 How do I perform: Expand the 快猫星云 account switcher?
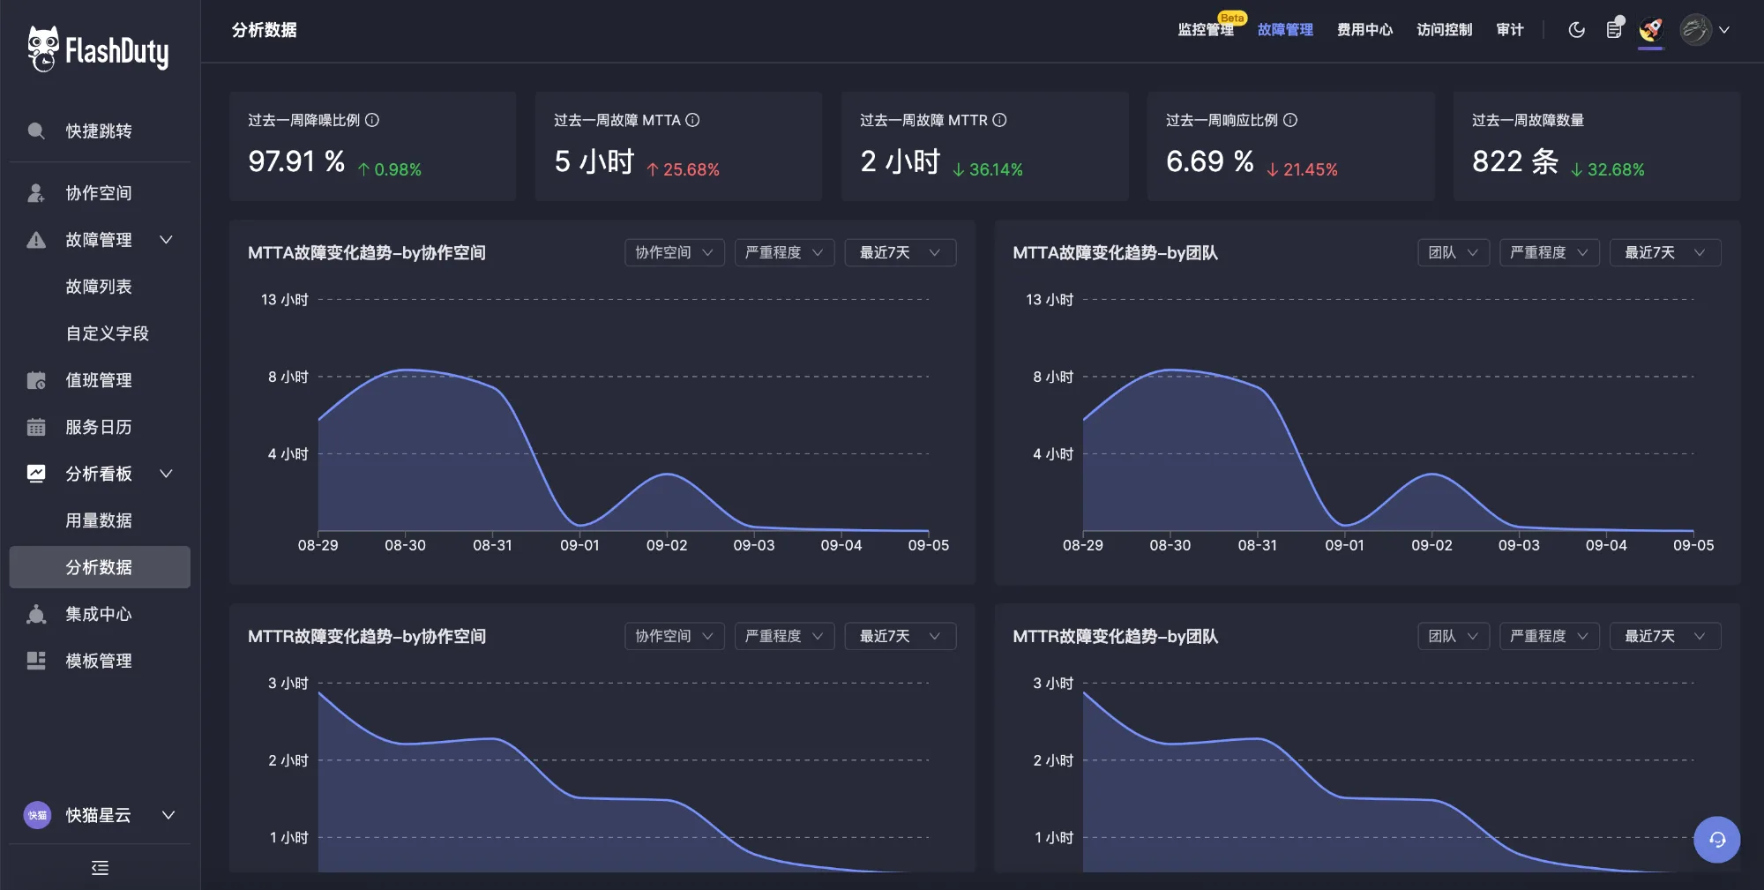(168, 815)
